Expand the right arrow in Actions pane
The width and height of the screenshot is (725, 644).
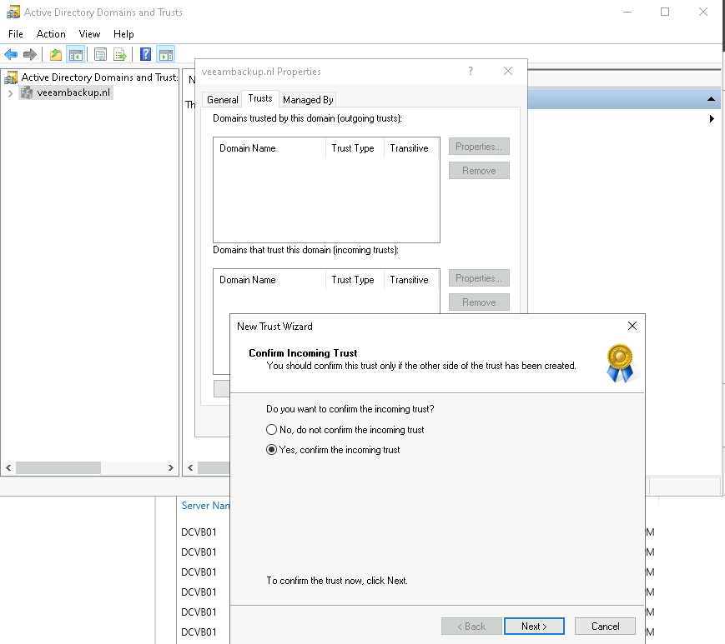pos(712,119)
